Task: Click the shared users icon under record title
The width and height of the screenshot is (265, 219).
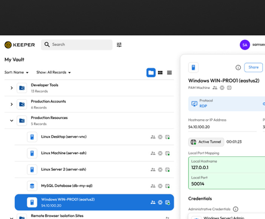Action: tap(215, 88)
